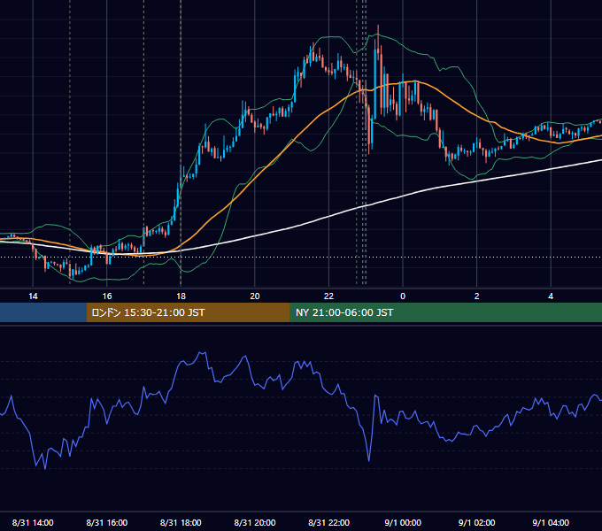Viewport: 602px width, 531px height.
Task: Click the 8/31 22:00 time label
Action: tap(329, 522)
